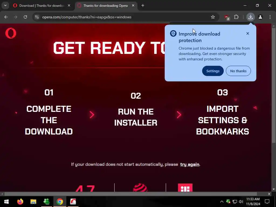This screenshot has width=276, height=207.
Task: Click the Chrome icon in the taskbar
Action: (60, 202)
